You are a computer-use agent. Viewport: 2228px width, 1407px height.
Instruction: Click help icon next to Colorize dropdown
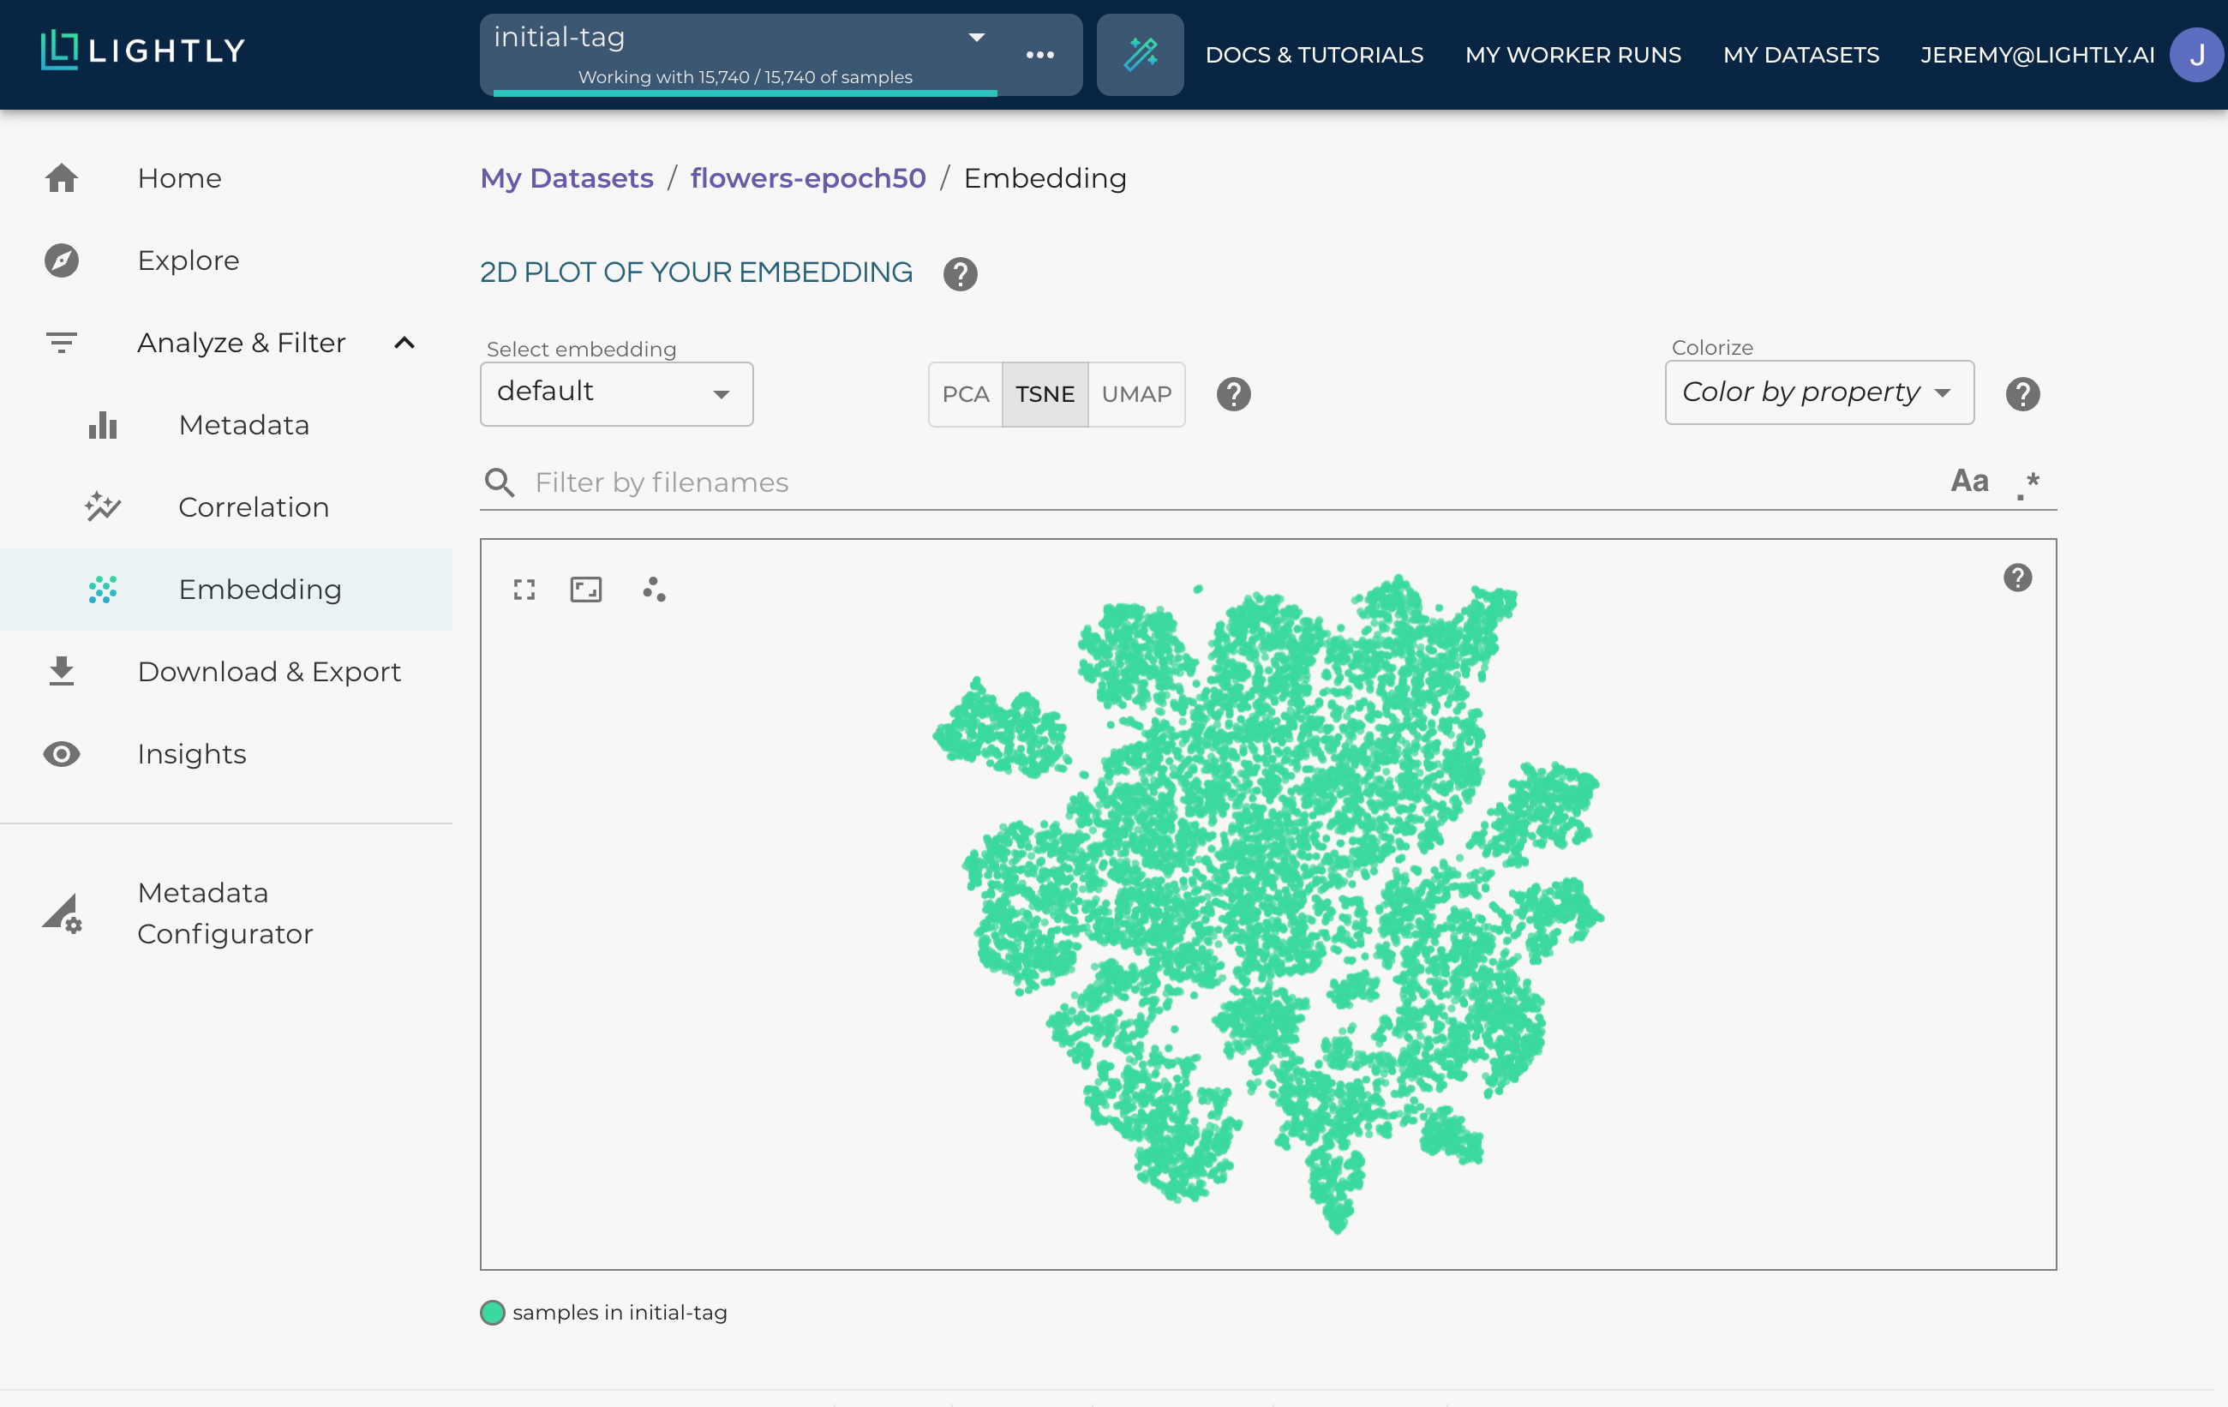2021,394
